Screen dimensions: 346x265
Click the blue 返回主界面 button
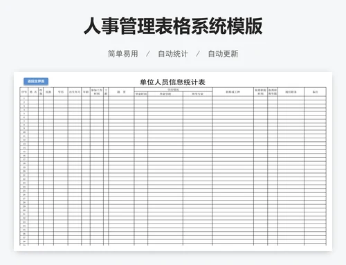(x=36, y=81)
